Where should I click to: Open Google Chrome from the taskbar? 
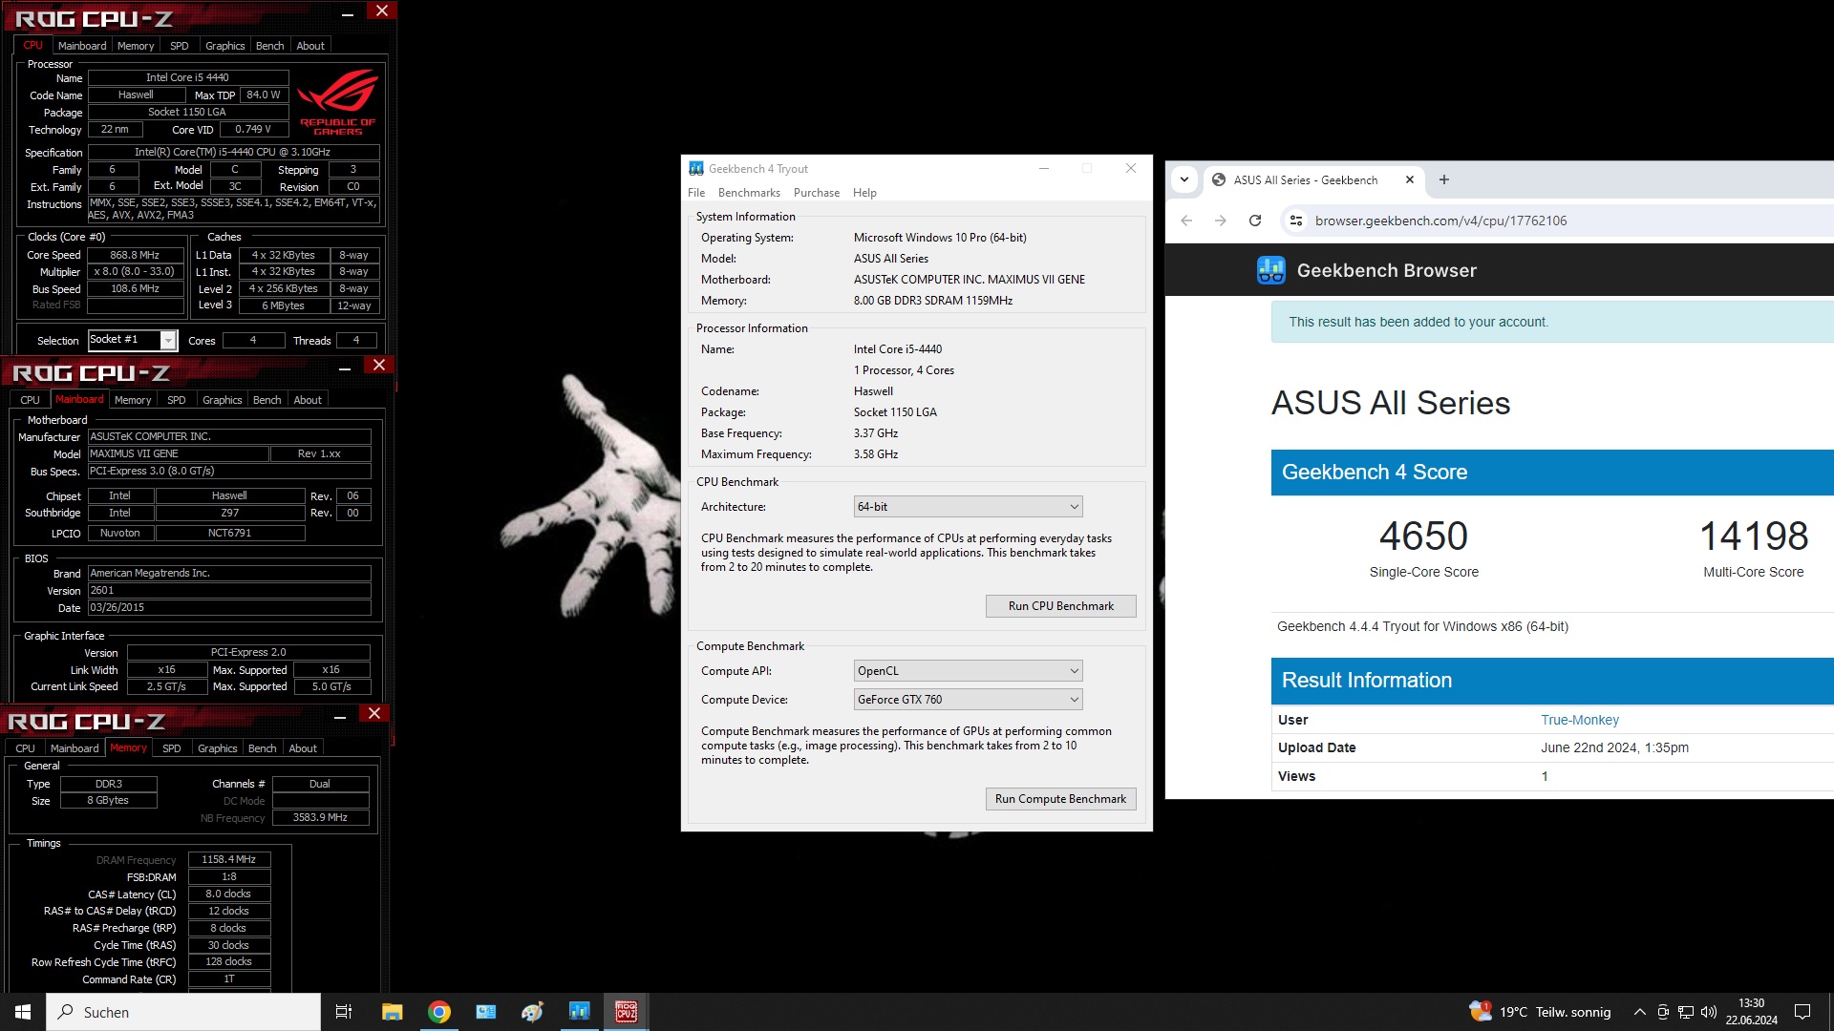[x=439, y=1012]
